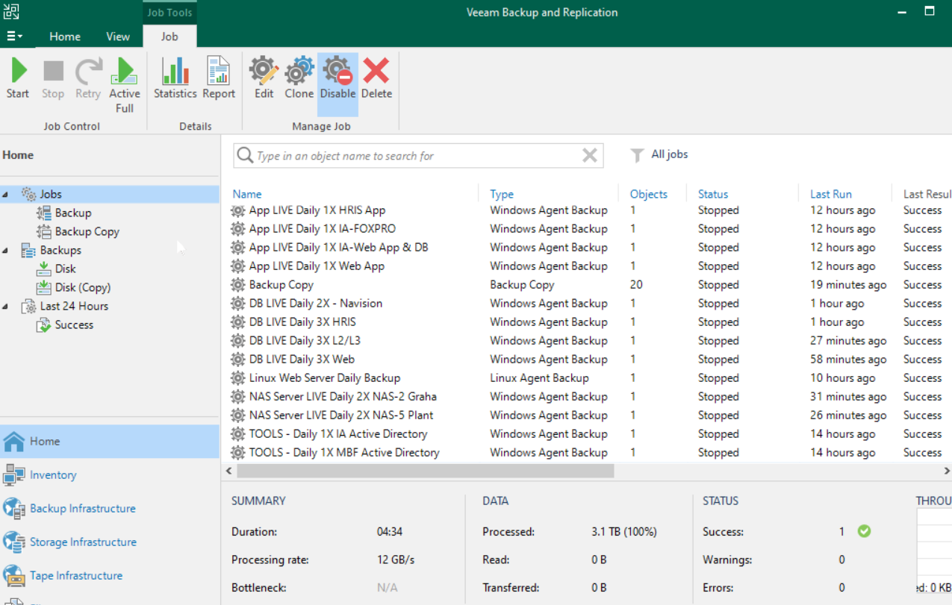Click the gear icon of the Backup Copy job
The height and width of the screenshot is (605, 952).
[x=238, y=285]
